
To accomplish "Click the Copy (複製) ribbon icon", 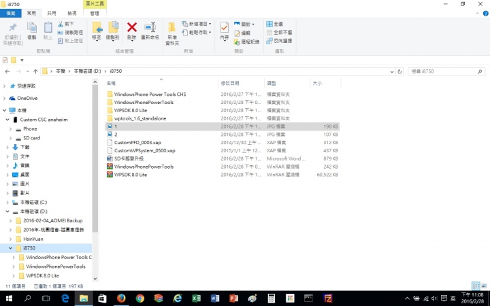I will (32, 27).
